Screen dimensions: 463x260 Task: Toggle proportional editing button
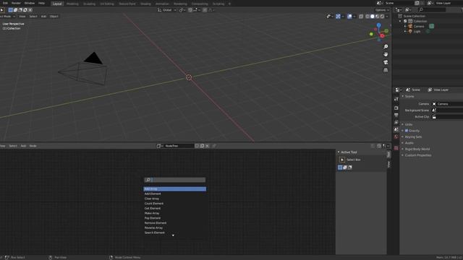pos(205,10)
